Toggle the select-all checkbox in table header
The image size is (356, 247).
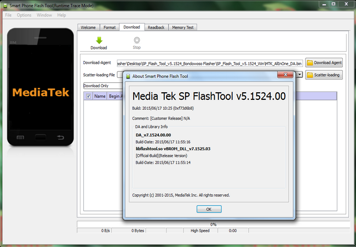click(x=89, y=96)
